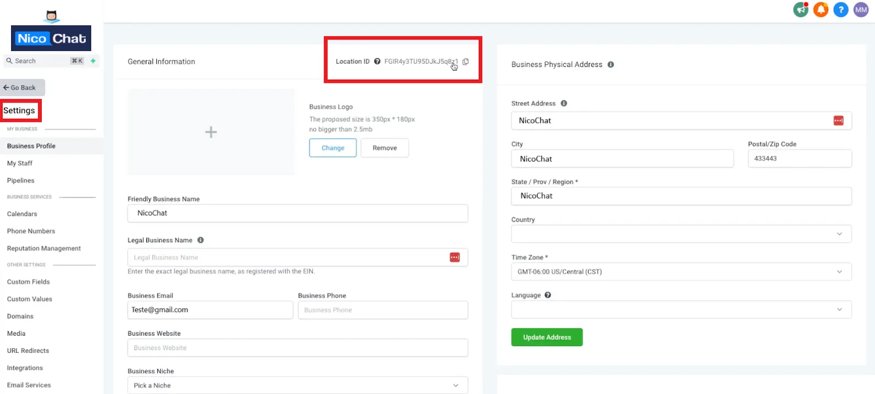Click the plus icon to upload logo

coord(211,132)
